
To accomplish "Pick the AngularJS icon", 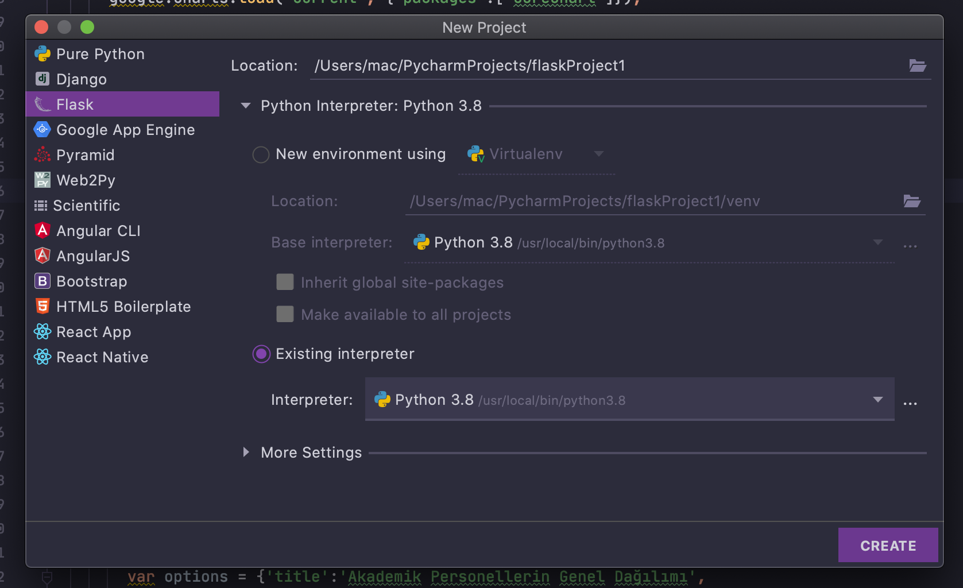I will (42, 256).
